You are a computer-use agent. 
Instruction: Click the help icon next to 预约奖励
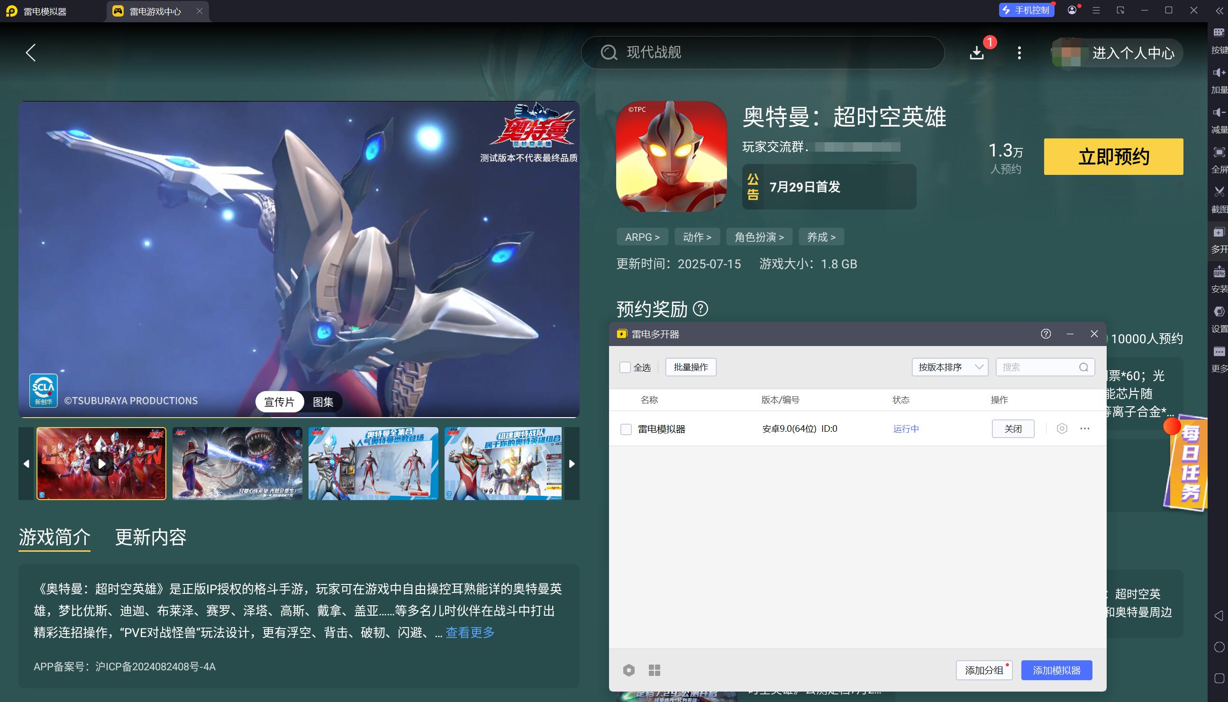[x=700, y=309]
